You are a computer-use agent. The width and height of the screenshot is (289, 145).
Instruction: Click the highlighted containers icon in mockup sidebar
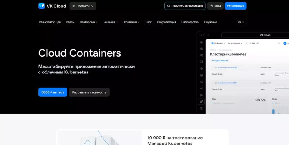click(x=201, y=102)
